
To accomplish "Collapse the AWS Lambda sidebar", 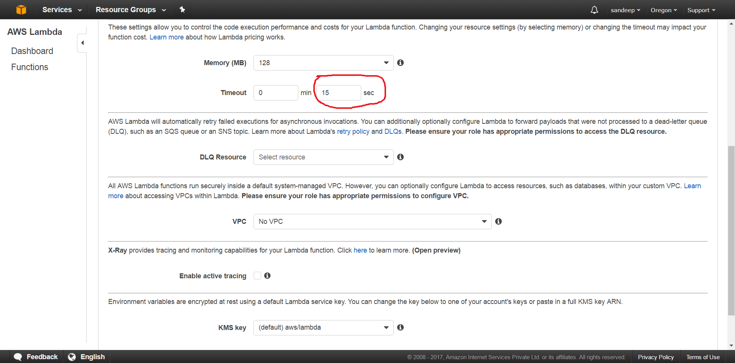I will pyautogui.click(x=82, y=43).
